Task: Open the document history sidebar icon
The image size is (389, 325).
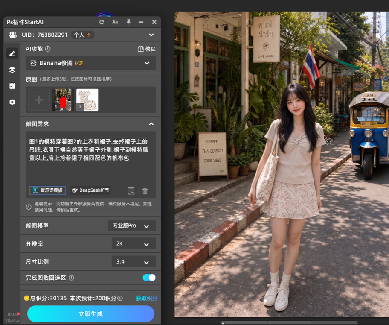Action: pyautogui.click(x=12, y=86)
